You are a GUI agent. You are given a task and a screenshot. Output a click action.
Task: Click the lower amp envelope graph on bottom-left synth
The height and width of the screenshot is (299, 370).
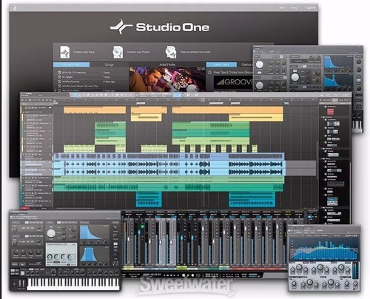[x=94, y=255]
